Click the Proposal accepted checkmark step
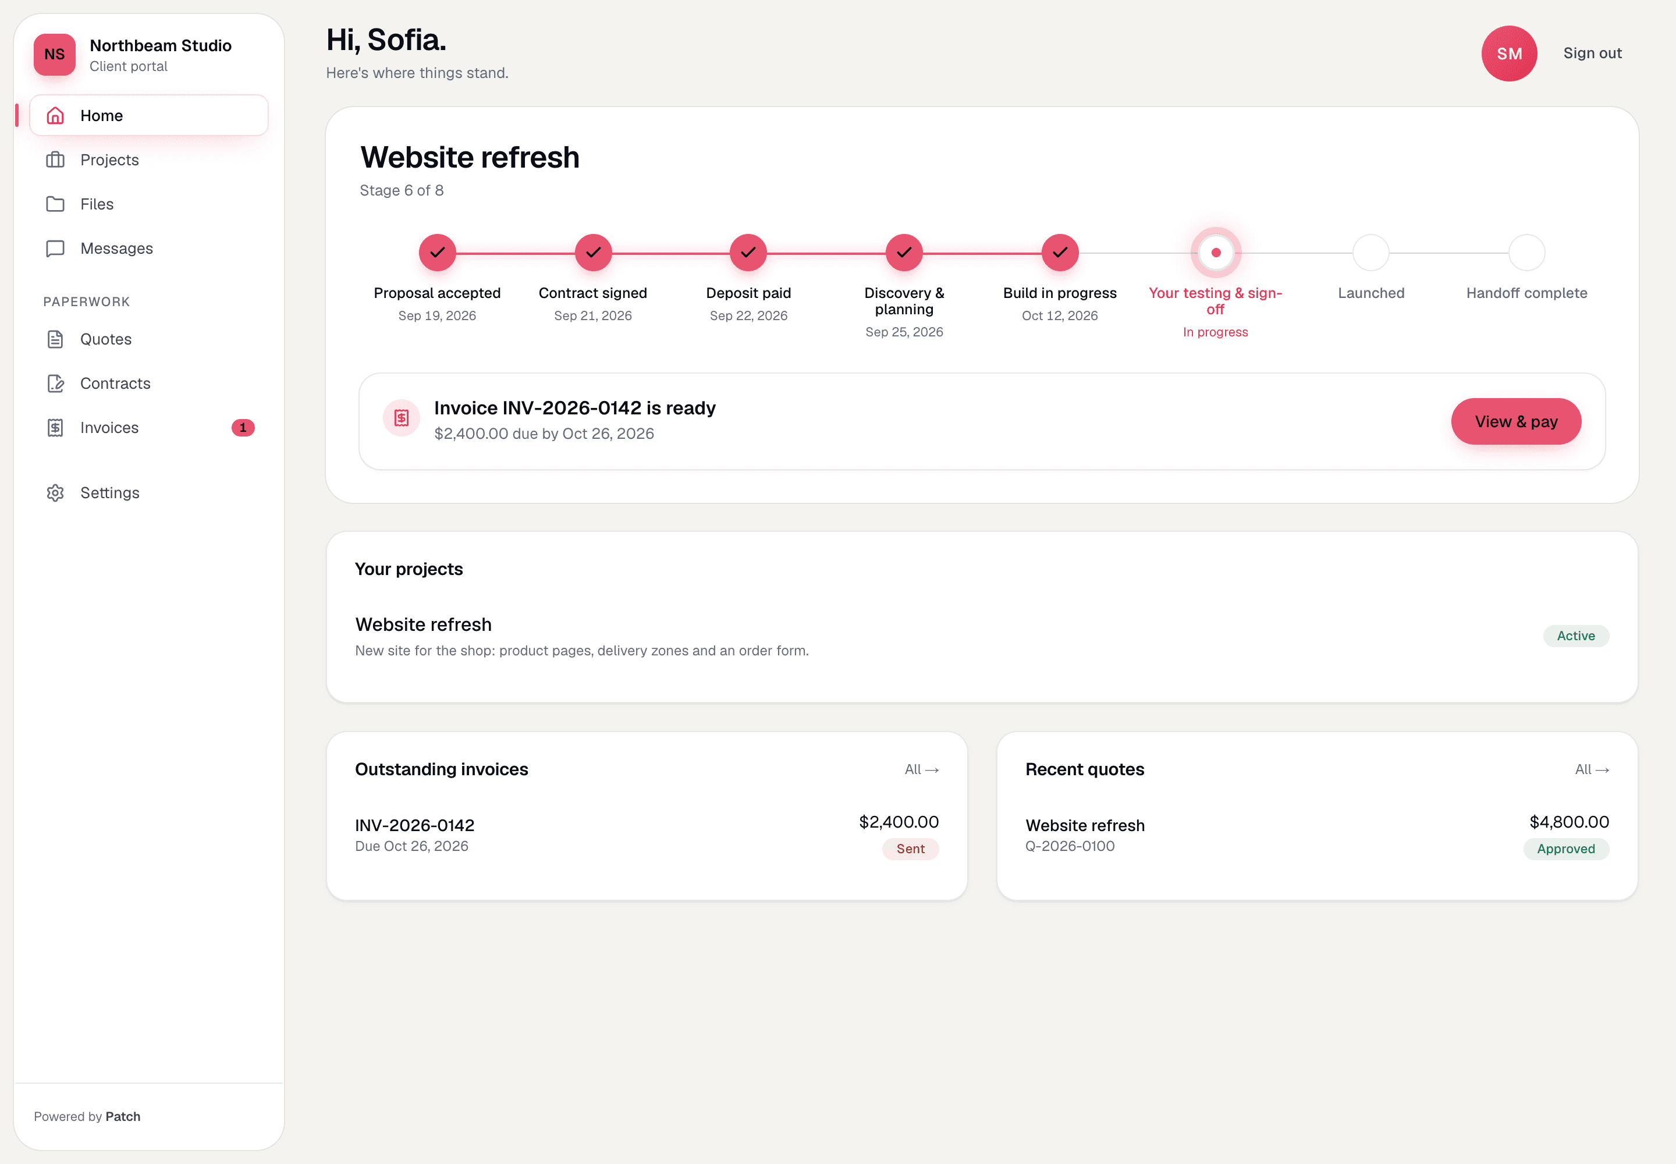The height and width of the screenshot is (1164, 1676). 437,253
